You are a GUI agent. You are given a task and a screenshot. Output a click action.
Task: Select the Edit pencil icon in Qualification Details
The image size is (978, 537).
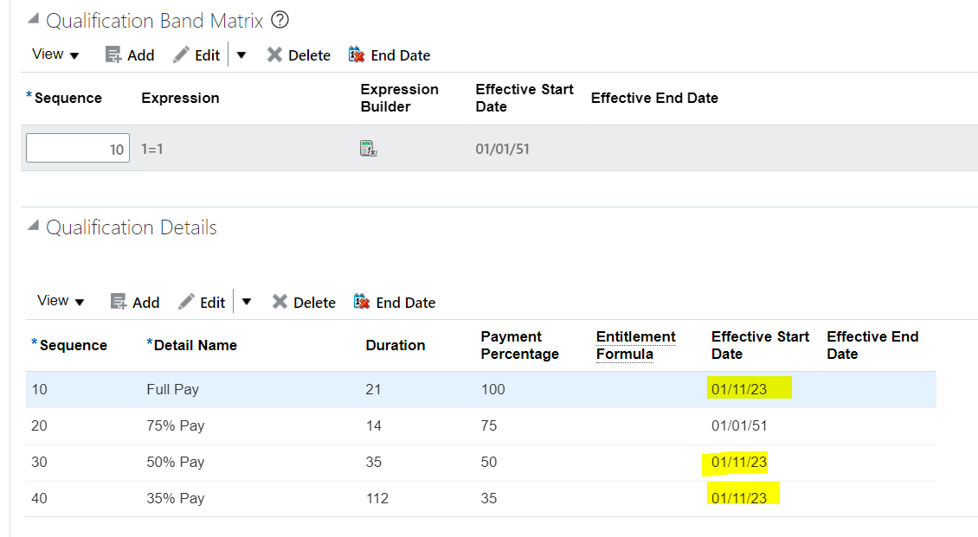click(188, 302)
